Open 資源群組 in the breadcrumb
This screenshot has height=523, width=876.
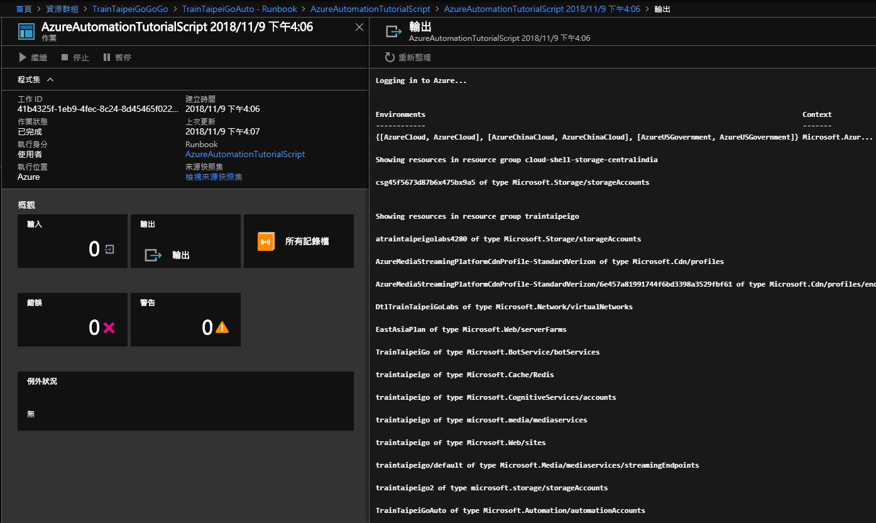(62, 9)
